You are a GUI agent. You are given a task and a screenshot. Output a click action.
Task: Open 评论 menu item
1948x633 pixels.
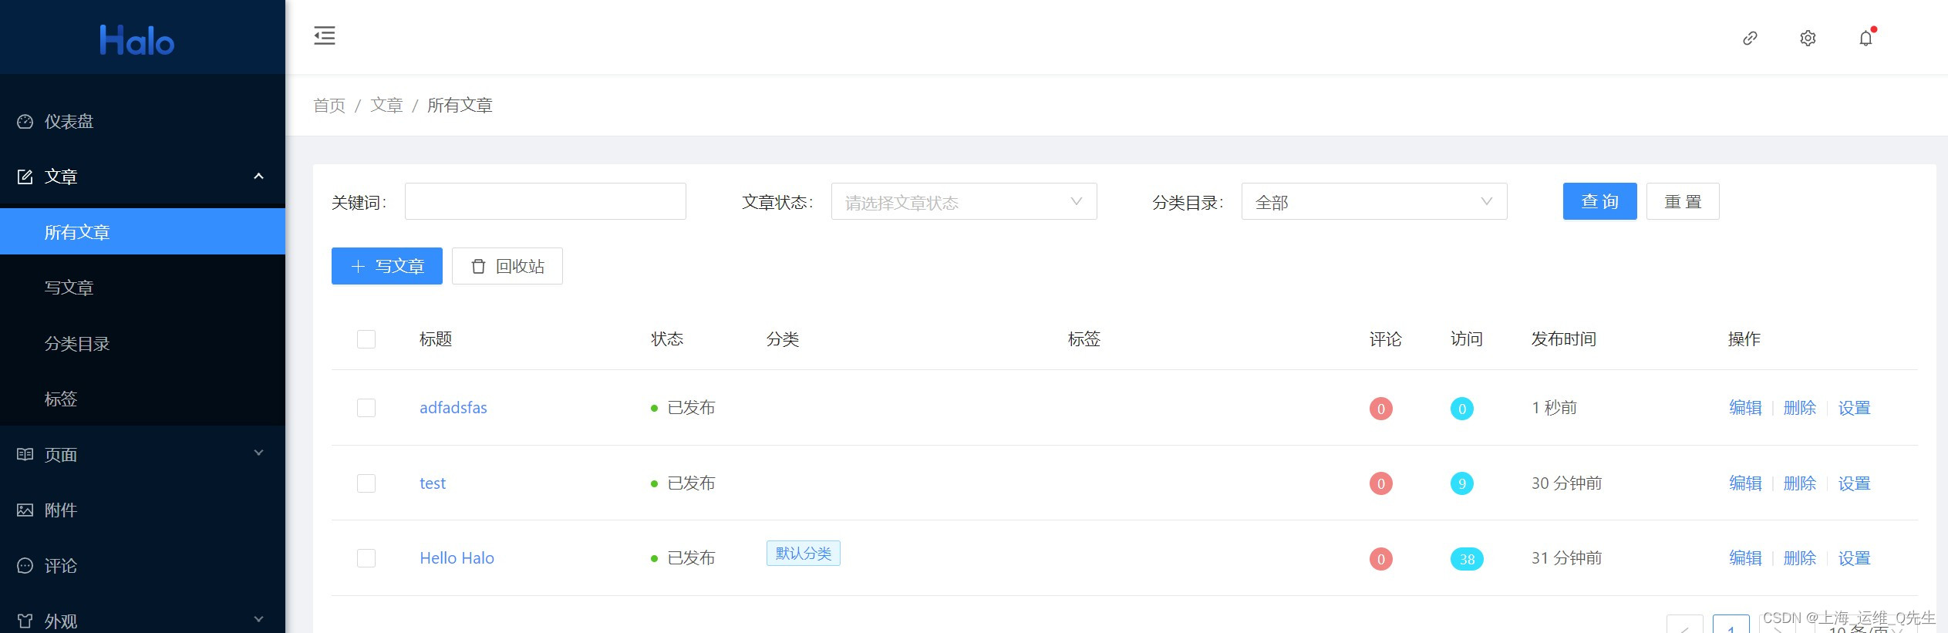[x=143, y=565]
